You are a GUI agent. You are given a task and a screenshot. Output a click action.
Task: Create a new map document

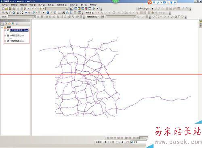(3, 9)
